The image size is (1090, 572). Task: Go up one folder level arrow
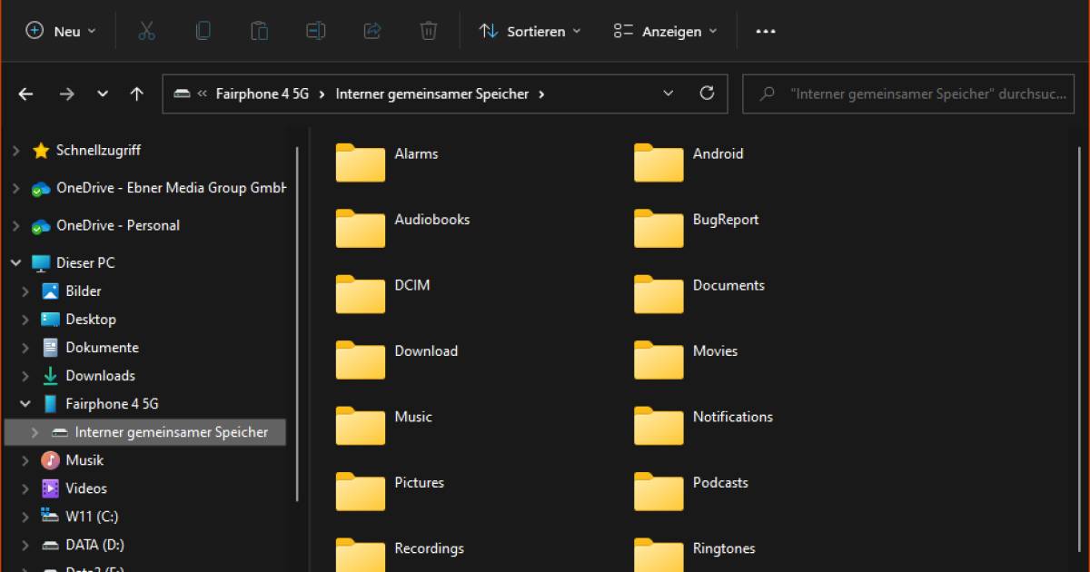[x=136, y=94]
